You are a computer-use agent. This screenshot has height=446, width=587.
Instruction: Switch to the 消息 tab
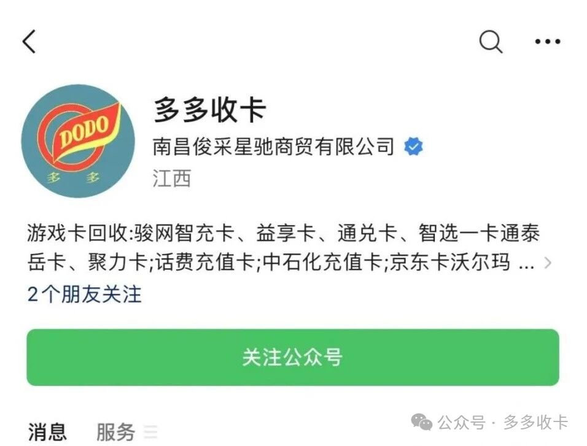tap(47, 432)
